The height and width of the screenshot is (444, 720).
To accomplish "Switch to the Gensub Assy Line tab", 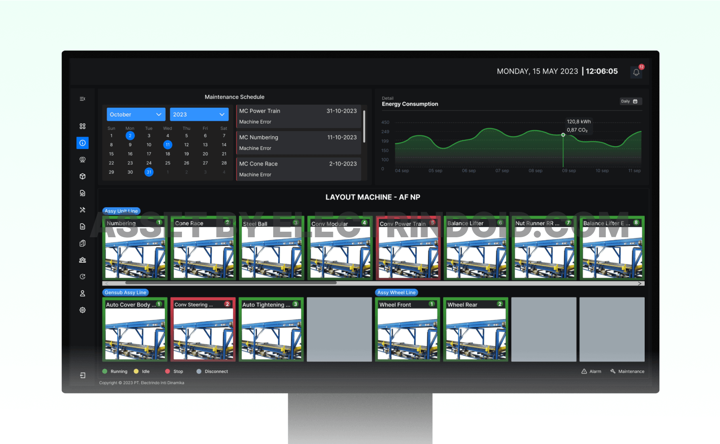I will (125, 292).
